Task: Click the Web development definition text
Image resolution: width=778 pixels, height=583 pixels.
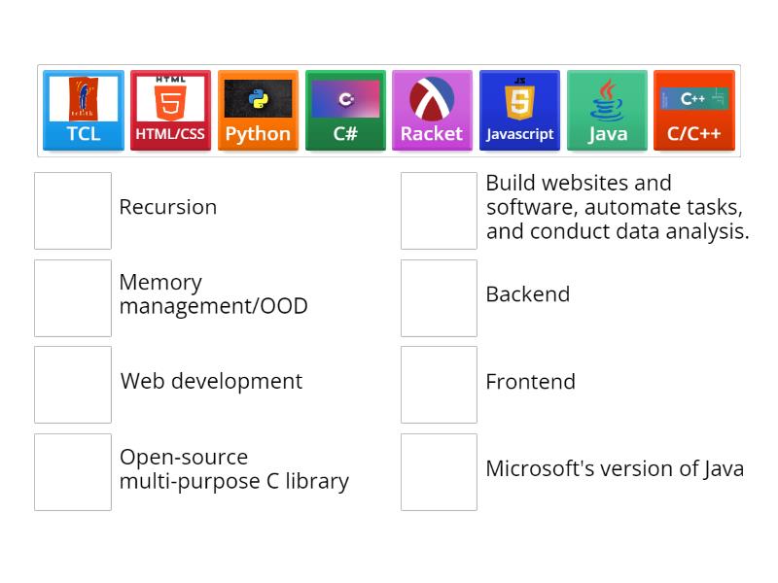Action: (x=211, y=382)
